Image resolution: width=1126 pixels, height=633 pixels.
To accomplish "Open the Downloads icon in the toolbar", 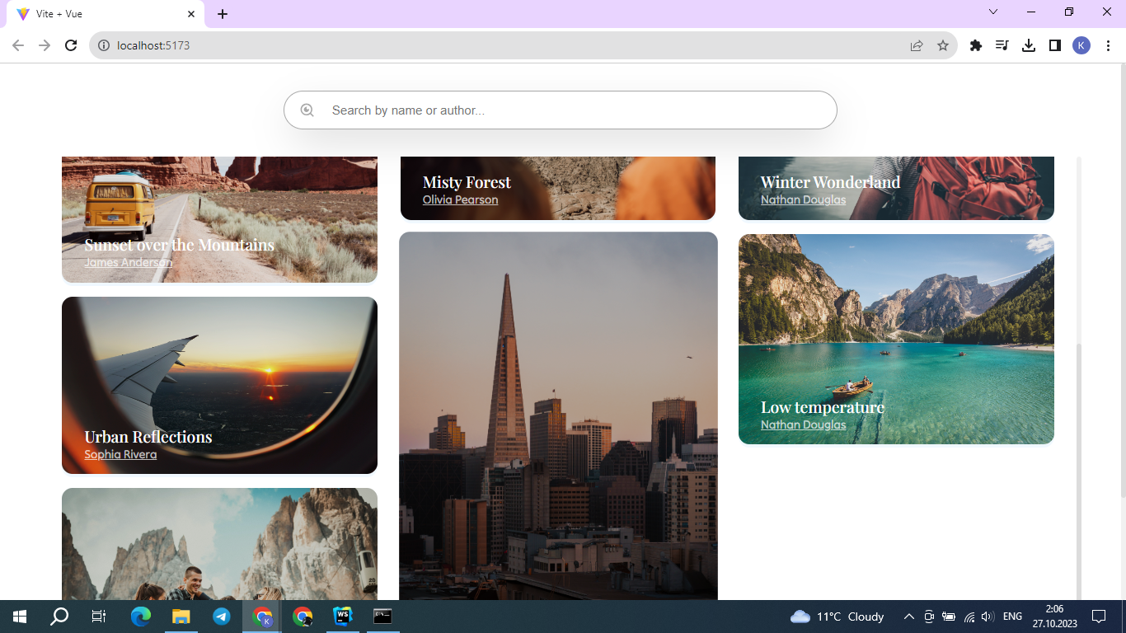I will pyautogui.click(x=1029, y=45).
